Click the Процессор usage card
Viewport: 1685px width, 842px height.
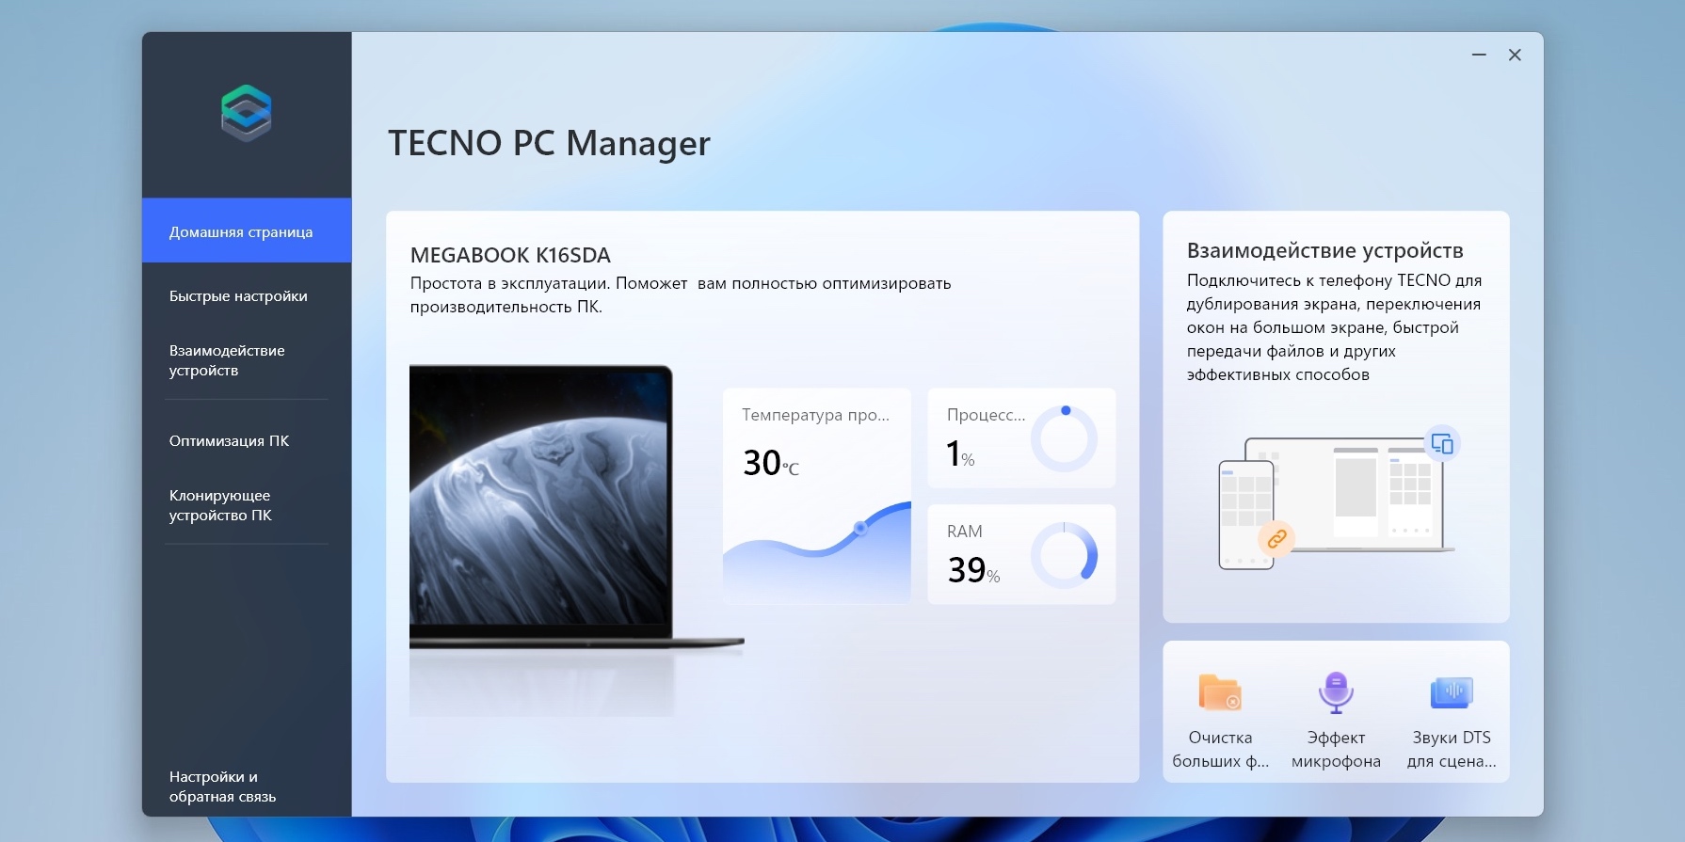1021,437
